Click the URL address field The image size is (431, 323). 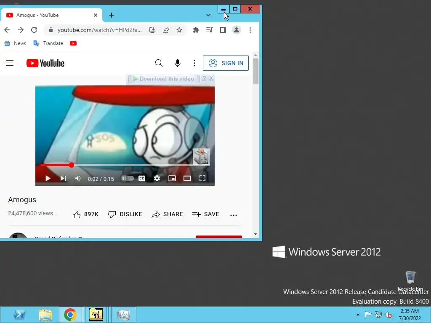(x=99, y=30)
